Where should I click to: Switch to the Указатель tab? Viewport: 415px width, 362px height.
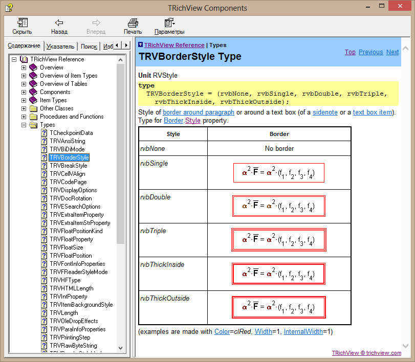60,46
